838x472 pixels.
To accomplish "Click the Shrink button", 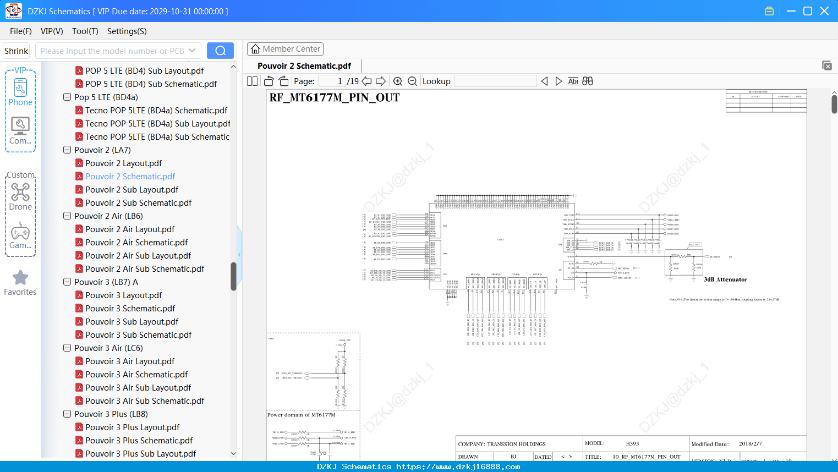I will pyautogui.click(x=16, y=51).
